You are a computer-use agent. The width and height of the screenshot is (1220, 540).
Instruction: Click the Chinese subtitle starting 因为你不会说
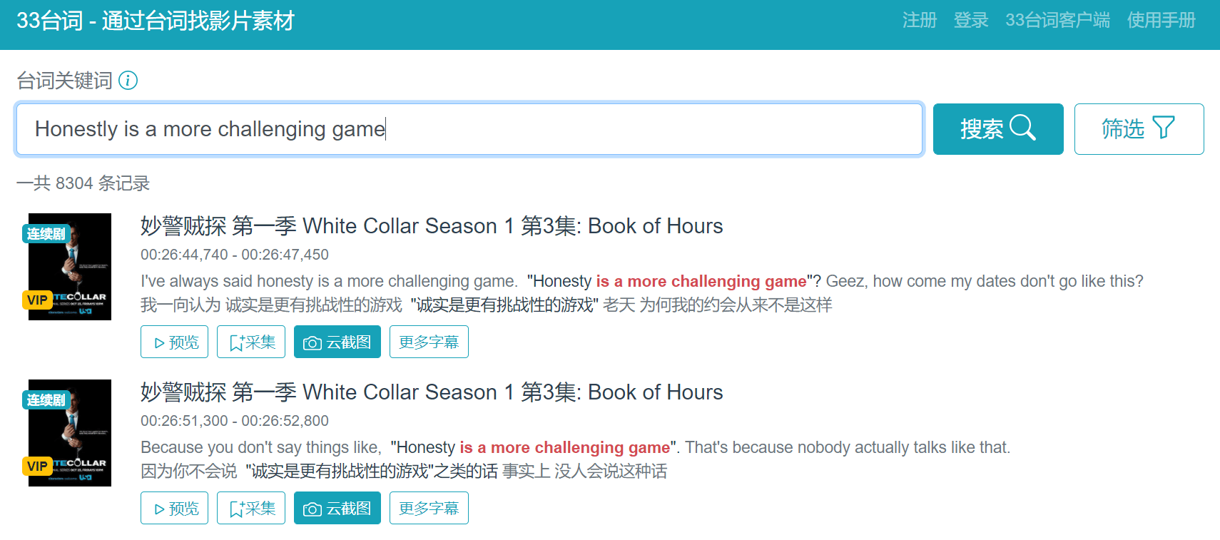click(x=404, y=472)
